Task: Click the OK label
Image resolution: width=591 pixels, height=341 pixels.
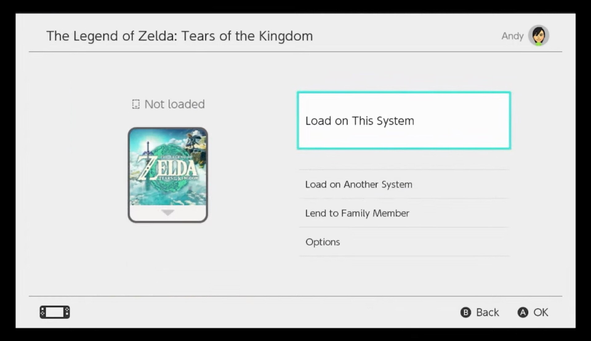Action: click(x=541, y=312)
